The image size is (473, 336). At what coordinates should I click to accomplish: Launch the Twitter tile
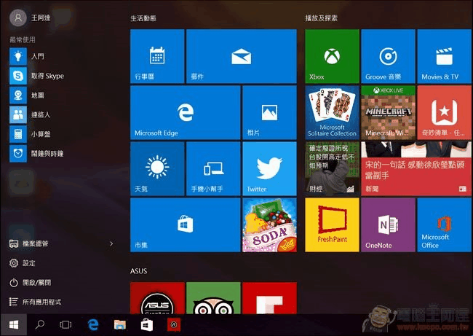269,168
